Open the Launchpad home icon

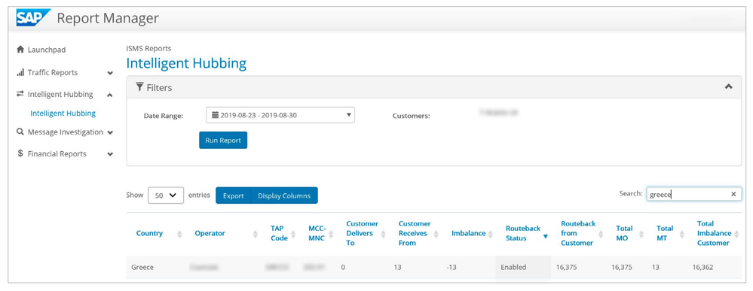point(20,50)
